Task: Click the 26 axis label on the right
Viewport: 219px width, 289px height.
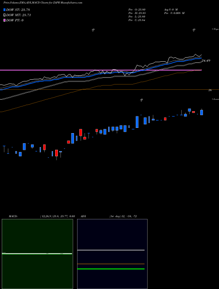Action: click(210, 90)
